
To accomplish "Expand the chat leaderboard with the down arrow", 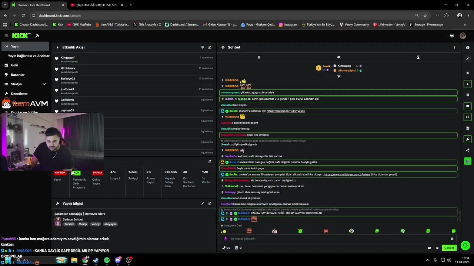I will coord(338,76).
